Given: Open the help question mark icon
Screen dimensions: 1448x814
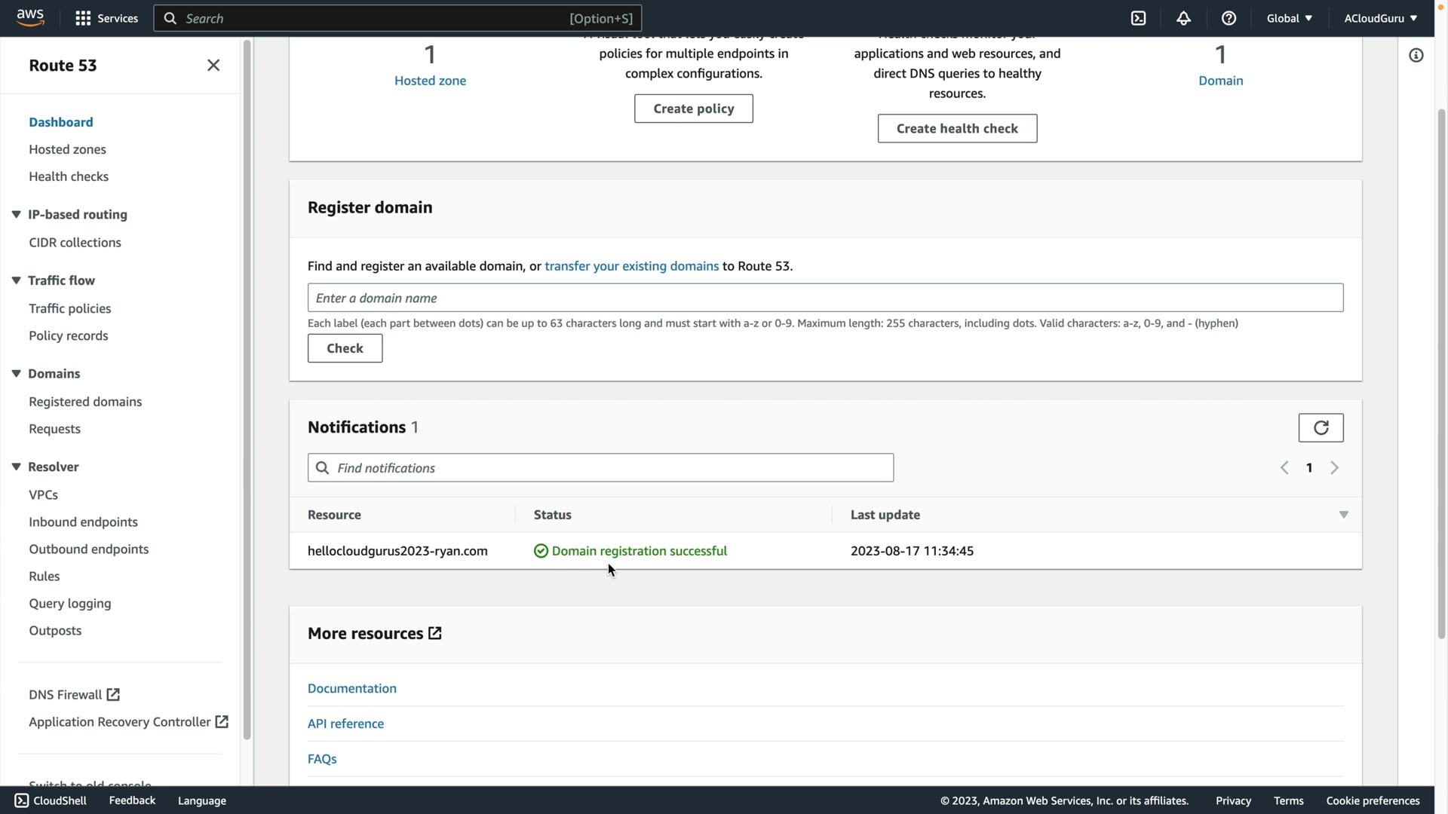Looking at the screenshot, I should 1229,18.
